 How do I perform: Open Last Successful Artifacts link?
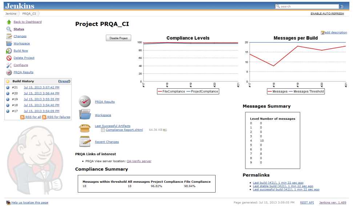tap(113, 126)
